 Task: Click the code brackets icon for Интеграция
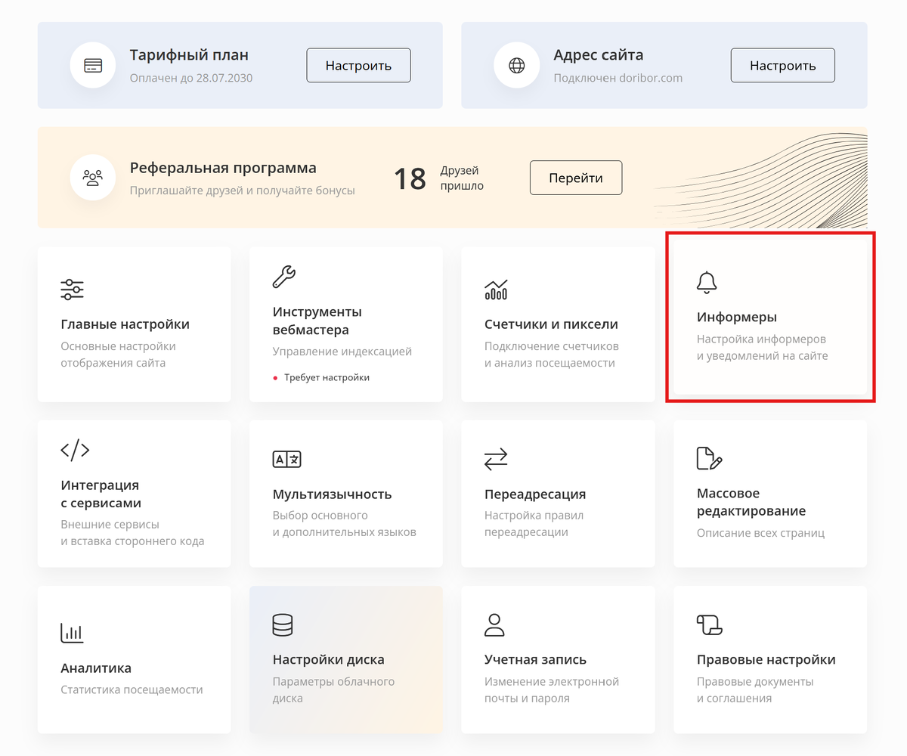tap(75, 451)
